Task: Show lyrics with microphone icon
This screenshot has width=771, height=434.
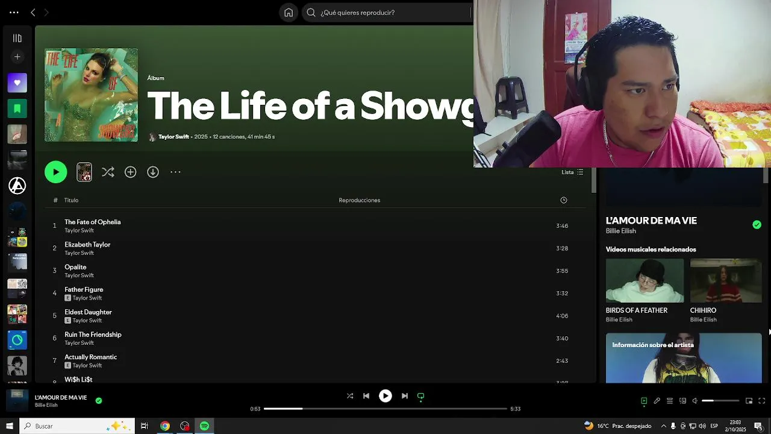Action: tap(657, 401)
